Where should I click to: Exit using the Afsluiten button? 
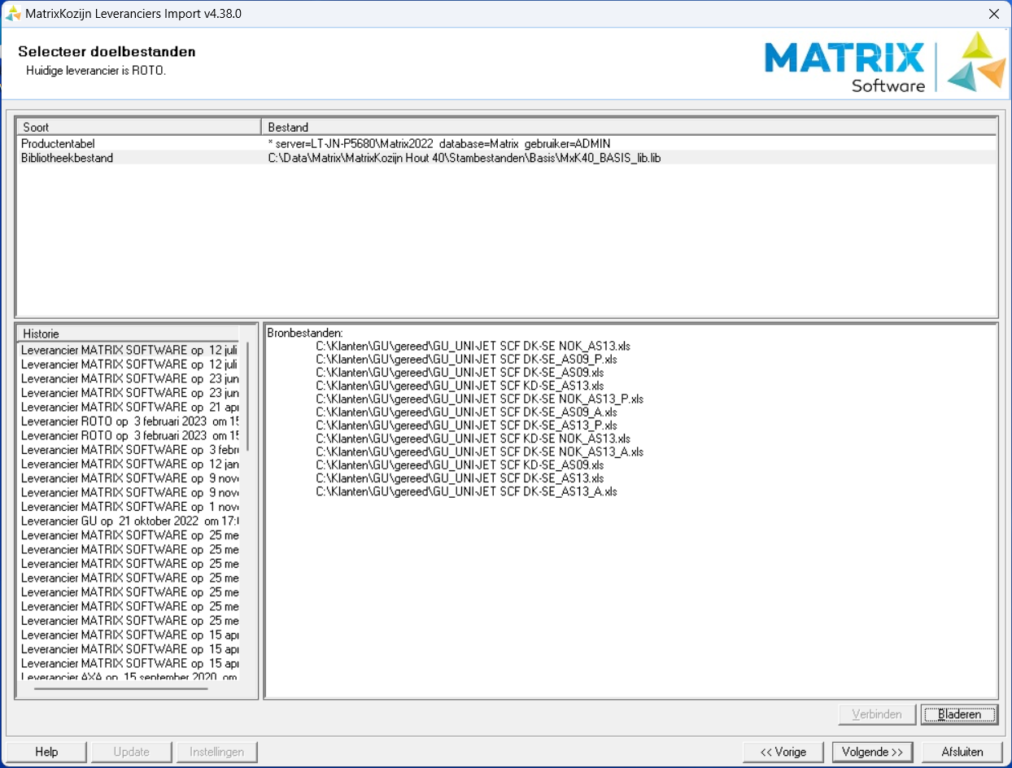pos(962,752)
